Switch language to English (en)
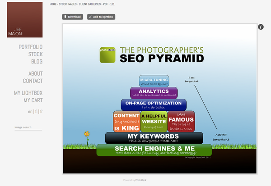The height and width of the screenshot is (186, 271). click(x=30, y=112)
